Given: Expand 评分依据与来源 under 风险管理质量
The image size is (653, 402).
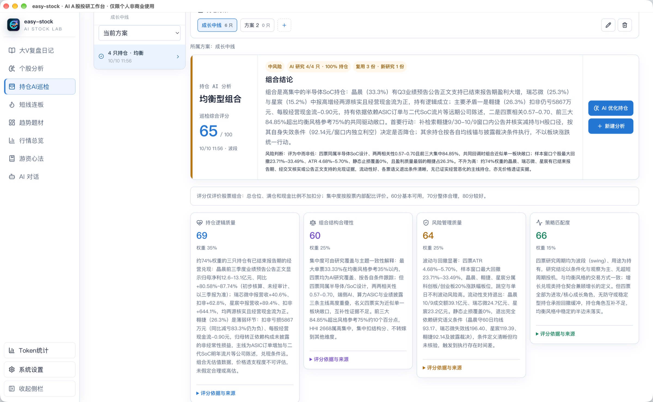Looking at the screenshot, I should pyautogui.click(x=442, y=368).
